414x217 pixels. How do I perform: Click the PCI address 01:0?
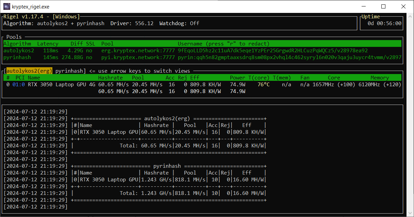19,85
